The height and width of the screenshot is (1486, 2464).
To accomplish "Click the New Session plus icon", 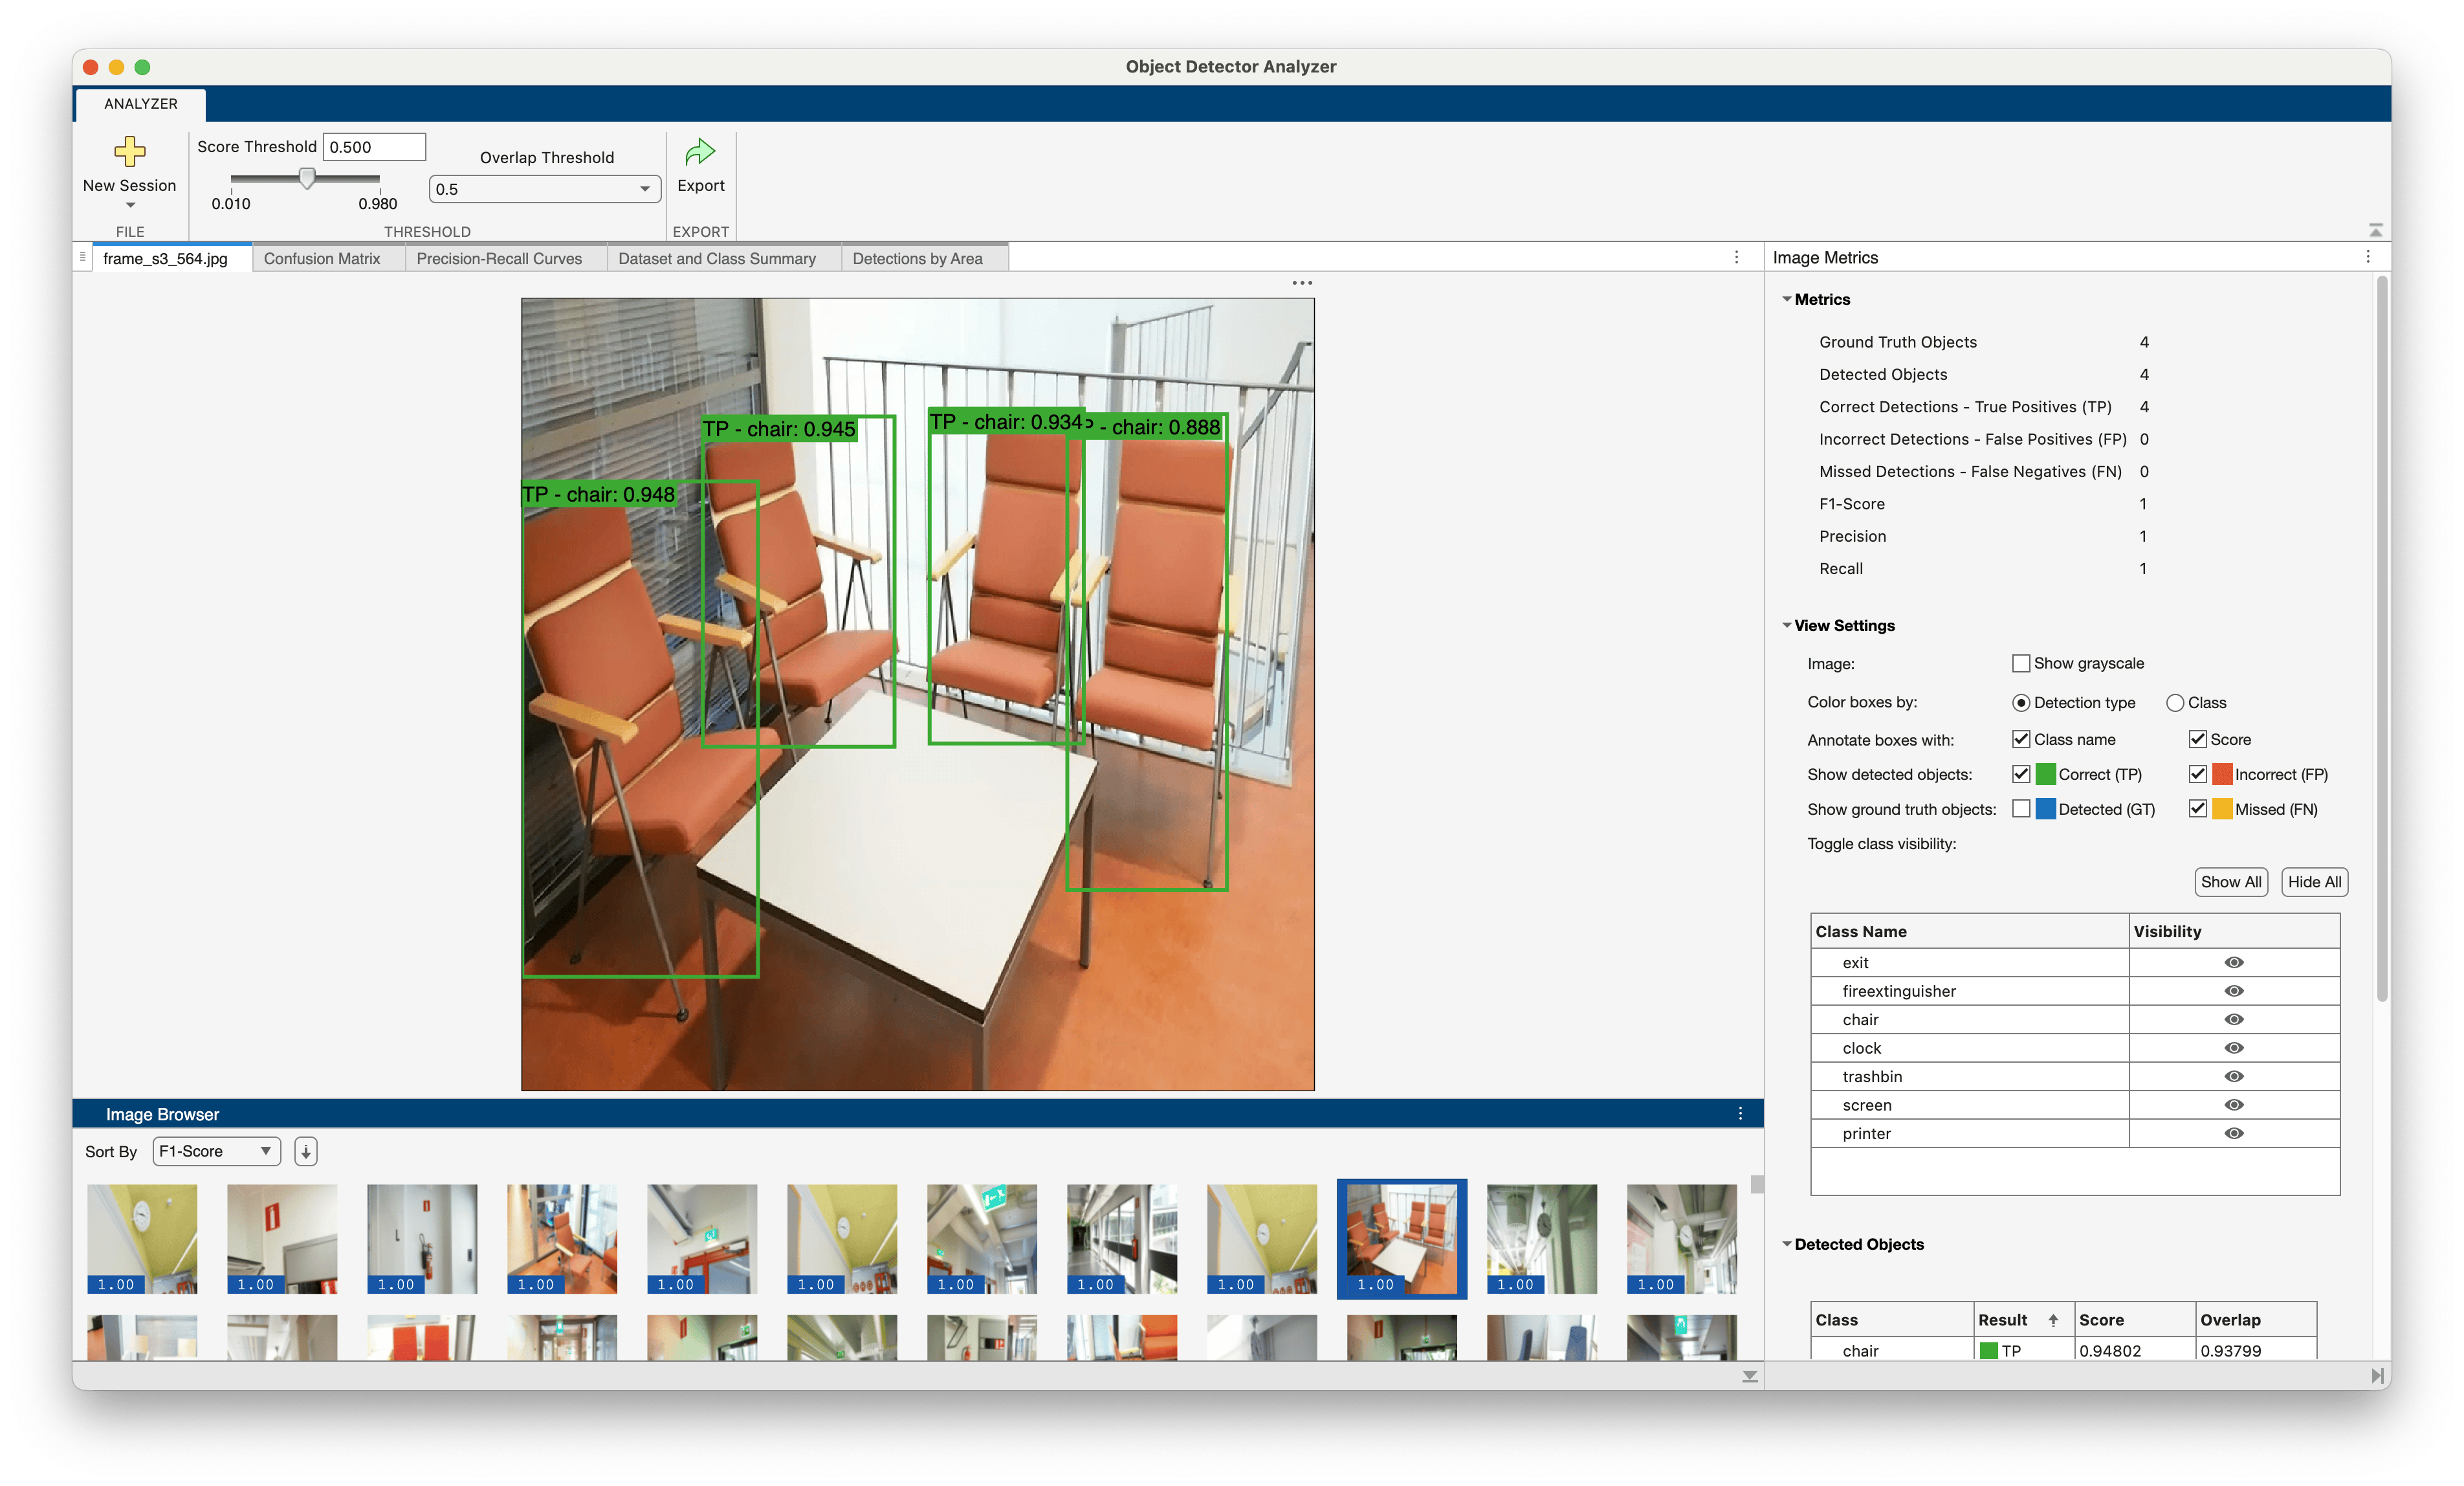I will [x=129, y=152].
